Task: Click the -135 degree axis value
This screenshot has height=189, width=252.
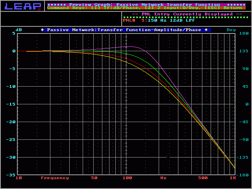Action: click(x=243, y=157)
